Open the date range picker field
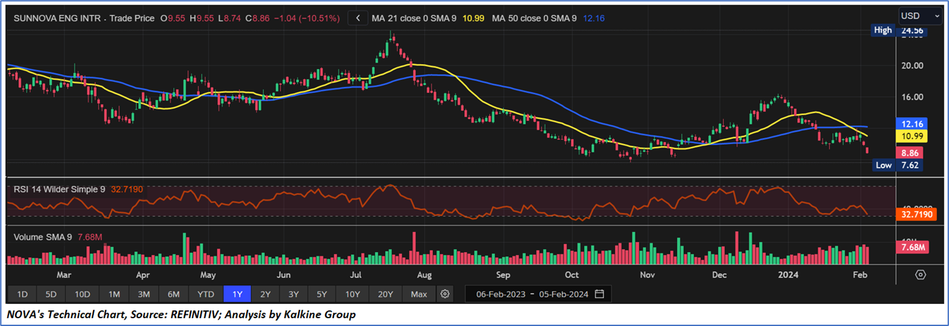The width and height of the screenshot is (949, 326). coord(538,294)
